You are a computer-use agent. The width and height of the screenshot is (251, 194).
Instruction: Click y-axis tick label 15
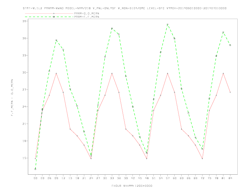coord(24,158)
